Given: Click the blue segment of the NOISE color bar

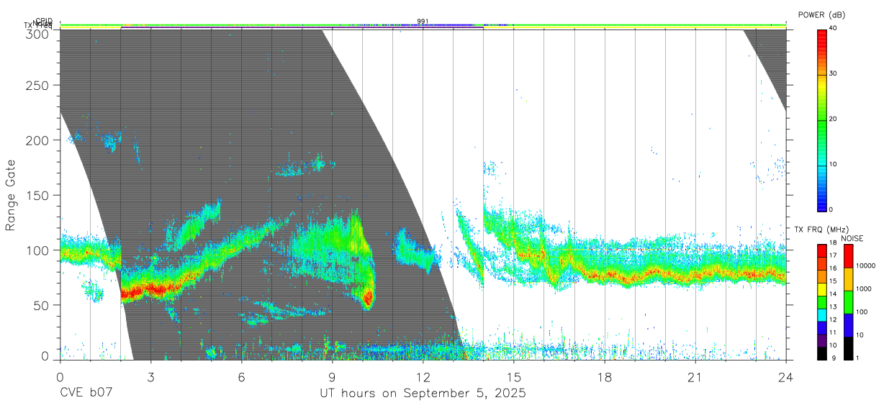Looking at the screenshot, I should 848,324.
